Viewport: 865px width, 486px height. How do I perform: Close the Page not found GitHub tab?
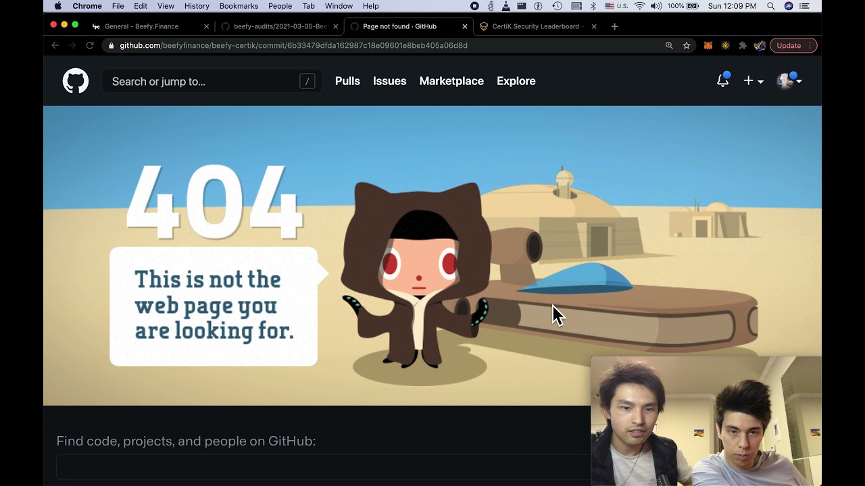(465, 26)
